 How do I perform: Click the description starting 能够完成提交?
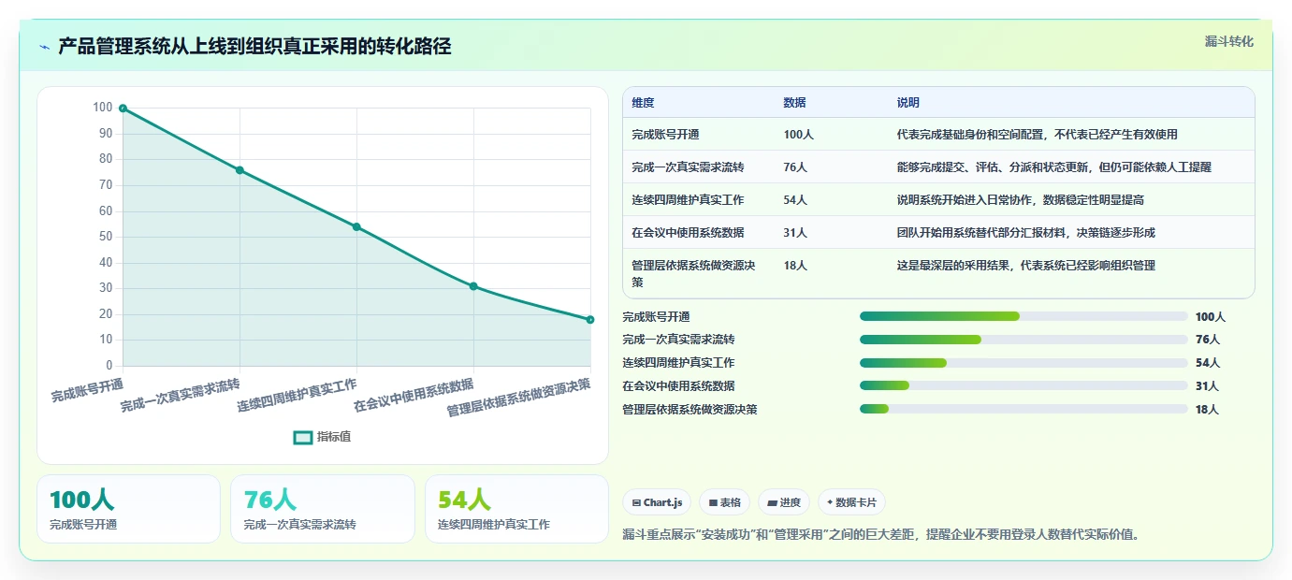tap(1053, 167)
